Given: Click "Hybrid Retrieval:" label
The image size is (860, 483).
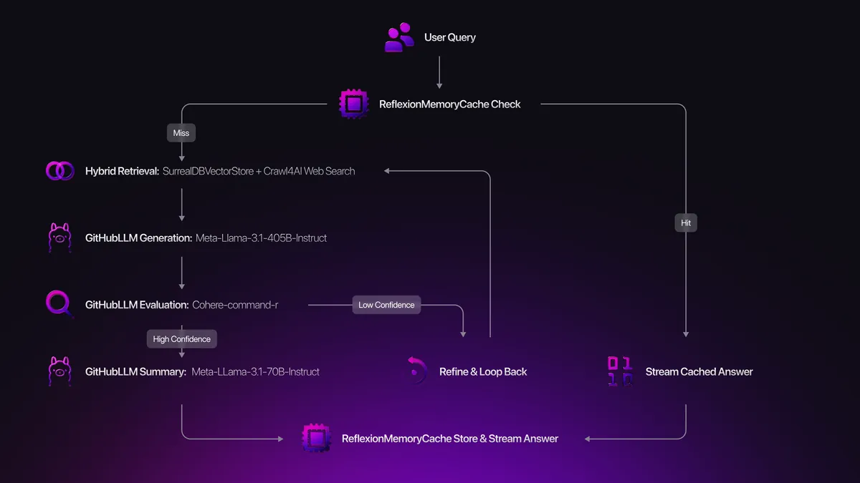Looking at the screenshot, I should pyautogui.click(x=122, y=171).
